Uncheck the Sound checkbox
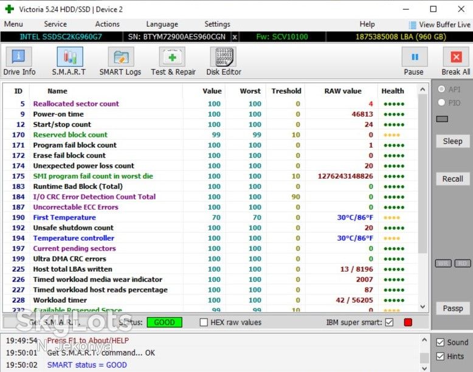Screen dimensions: 473x372 point(440,342)
